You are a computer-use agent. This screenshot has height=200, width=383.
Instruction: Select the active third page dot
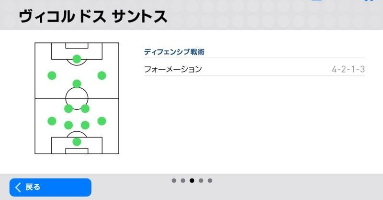192,180
